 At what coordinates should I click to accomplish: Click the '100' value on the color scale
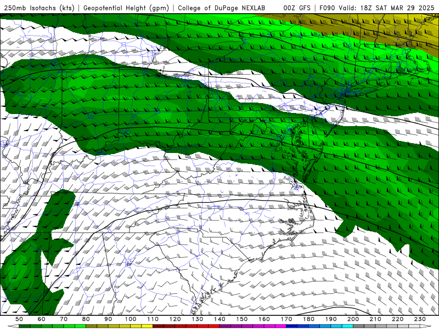[x=131, y=319]
